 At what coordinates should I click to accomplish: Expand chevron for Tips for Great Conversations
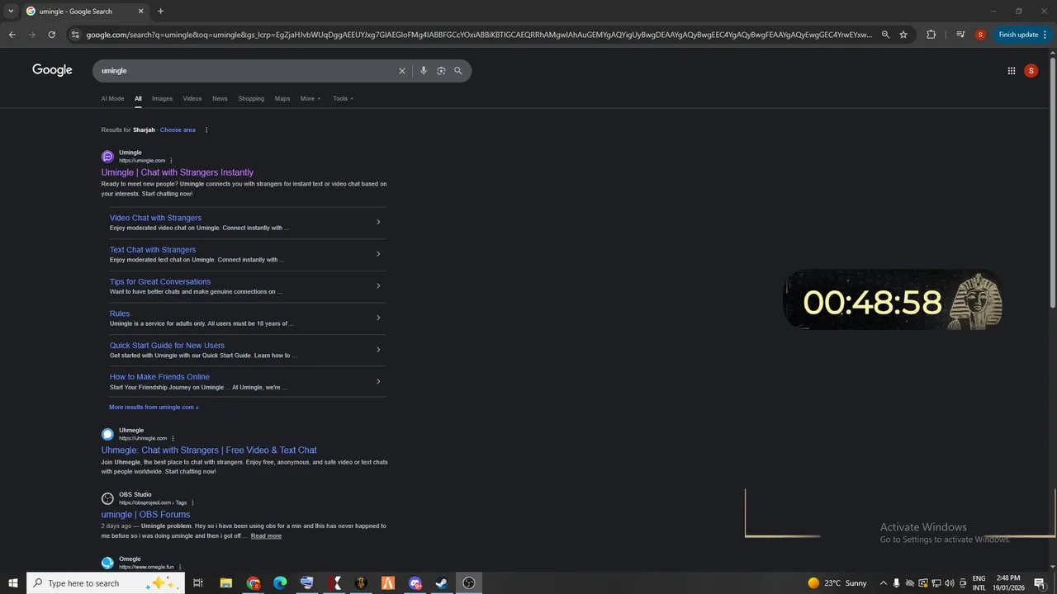tap(378, 285)
